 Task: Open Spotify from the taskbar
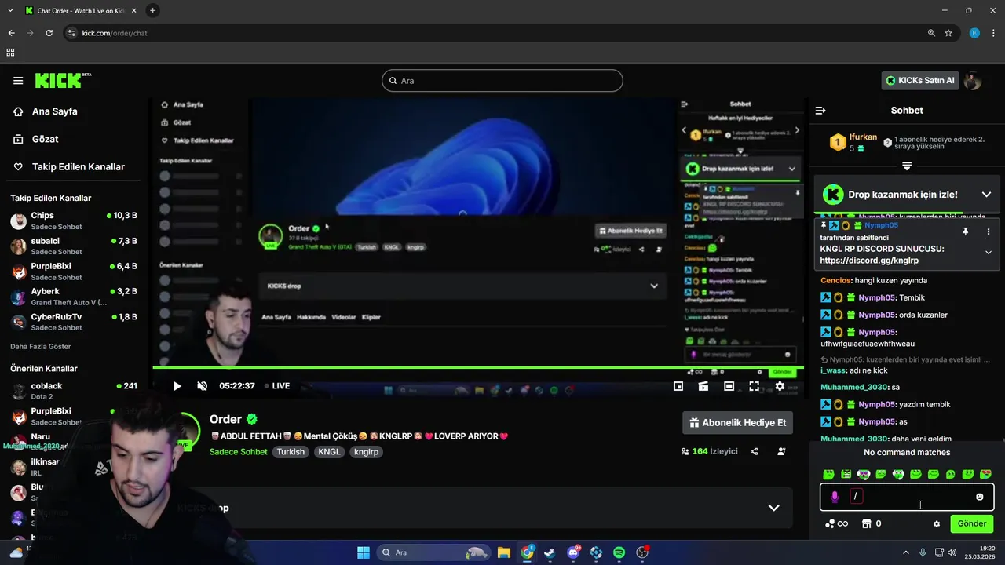click(x=619, y=552)
